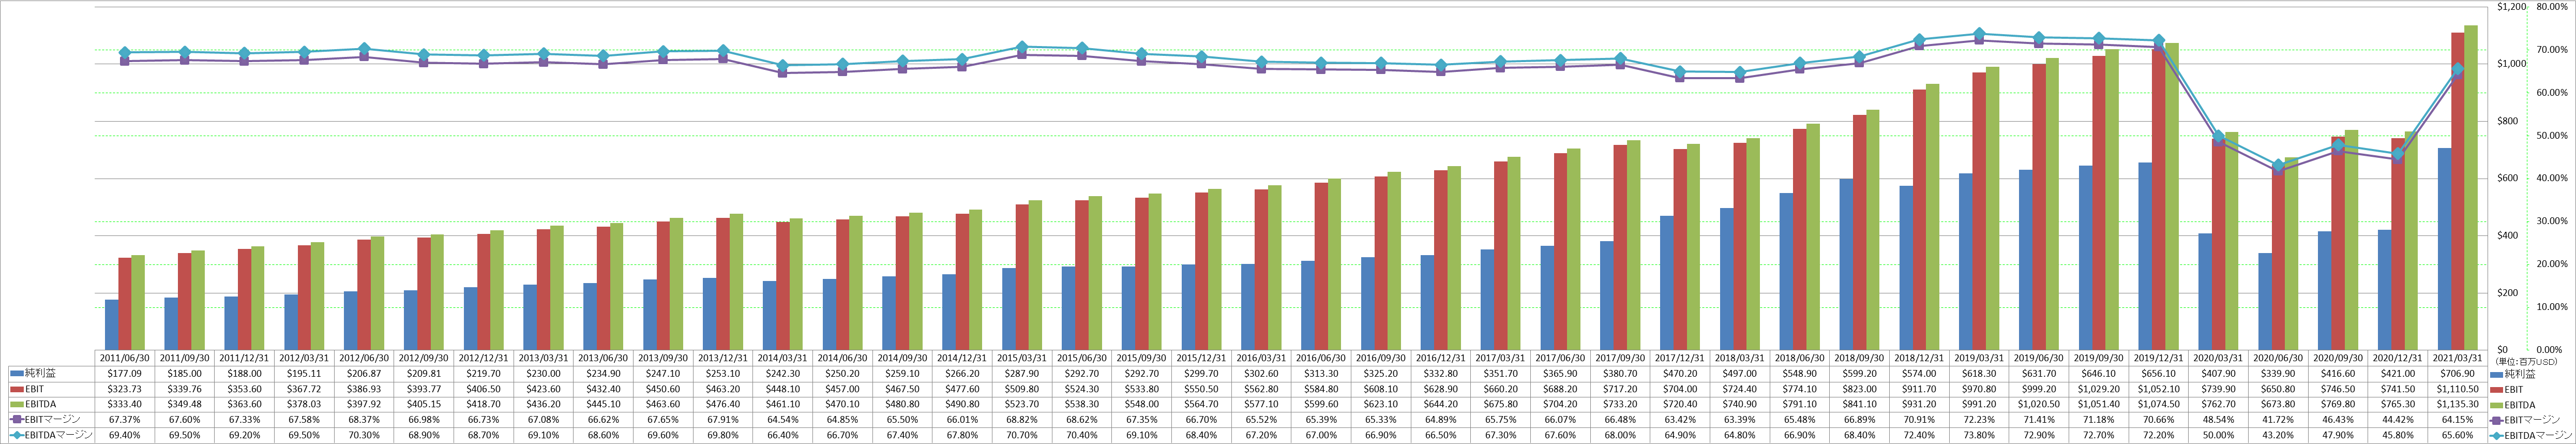Click the red EBIT bar for 2019/12/31

[2158, 200]
